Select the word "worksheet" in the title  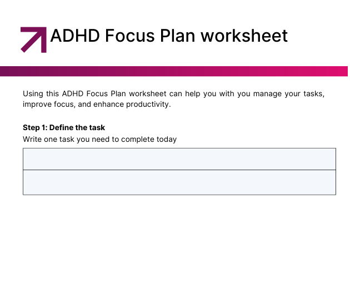tap(244, 36)
